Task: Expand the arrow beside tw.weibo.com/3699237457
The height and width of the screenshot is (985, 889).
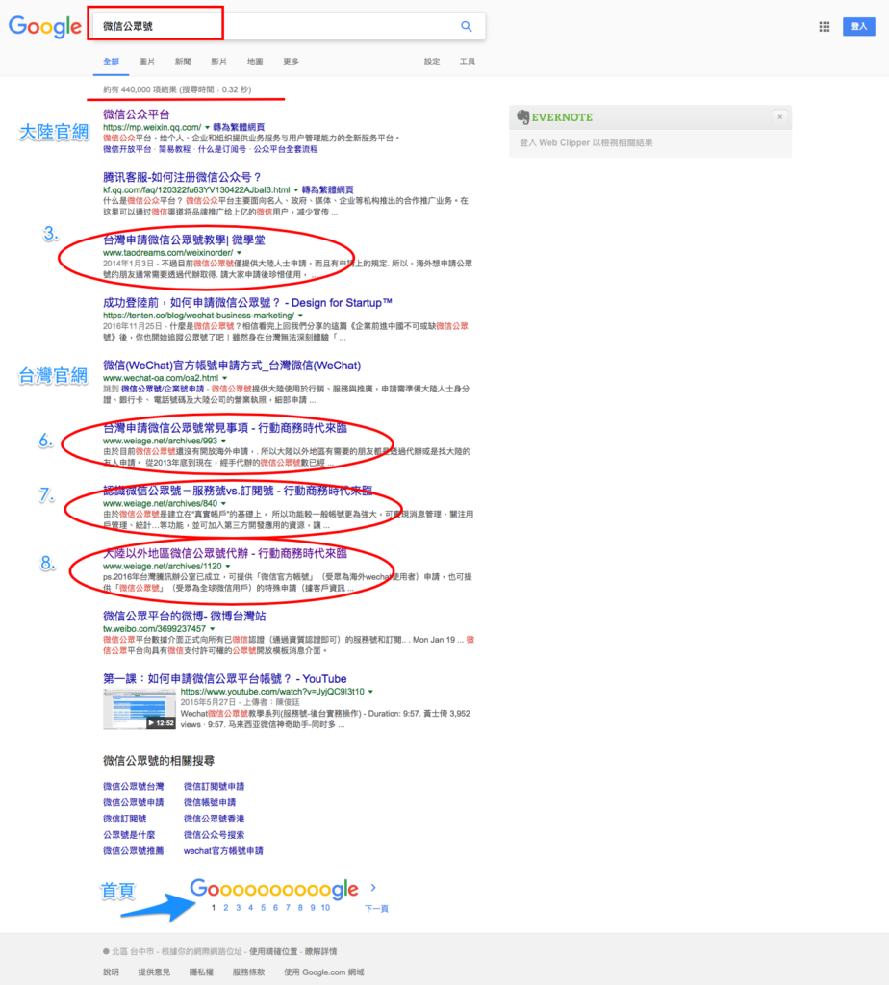Action: tap(213, 629)
